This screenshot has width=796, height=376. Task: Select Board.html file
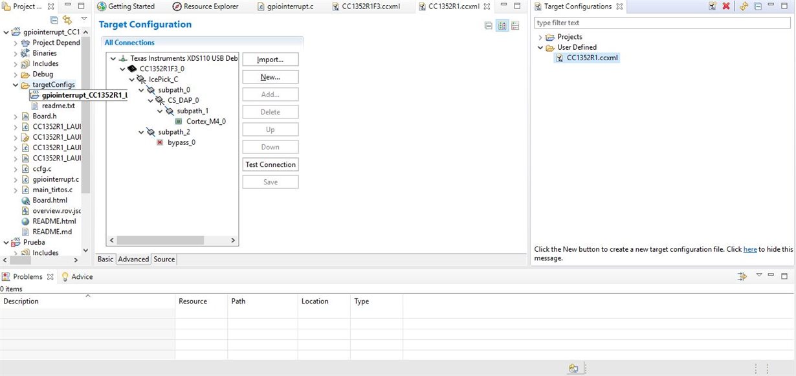(x=50, y=201)
